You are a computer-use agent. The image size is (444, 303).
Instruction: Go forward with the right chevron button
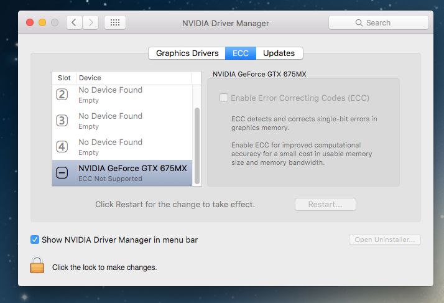(x=91, y=22)
